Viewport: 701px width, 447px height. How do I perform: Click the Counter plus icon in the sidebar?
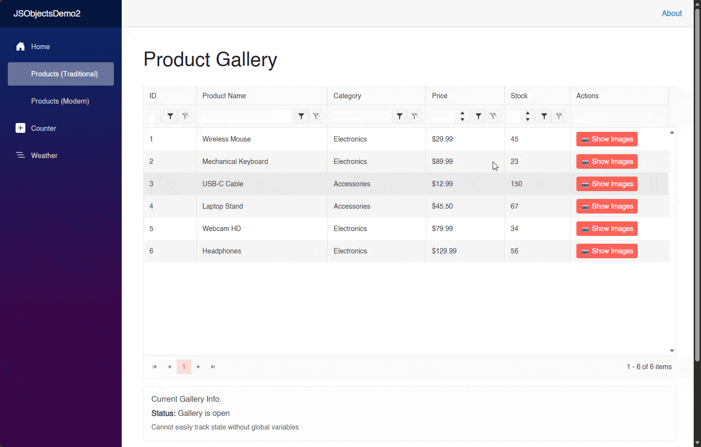(20, 128)
